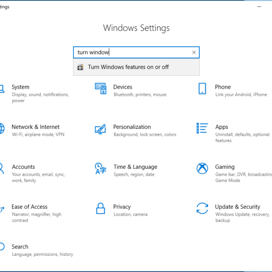Click the Search magnifier icon

coord(2,246)
